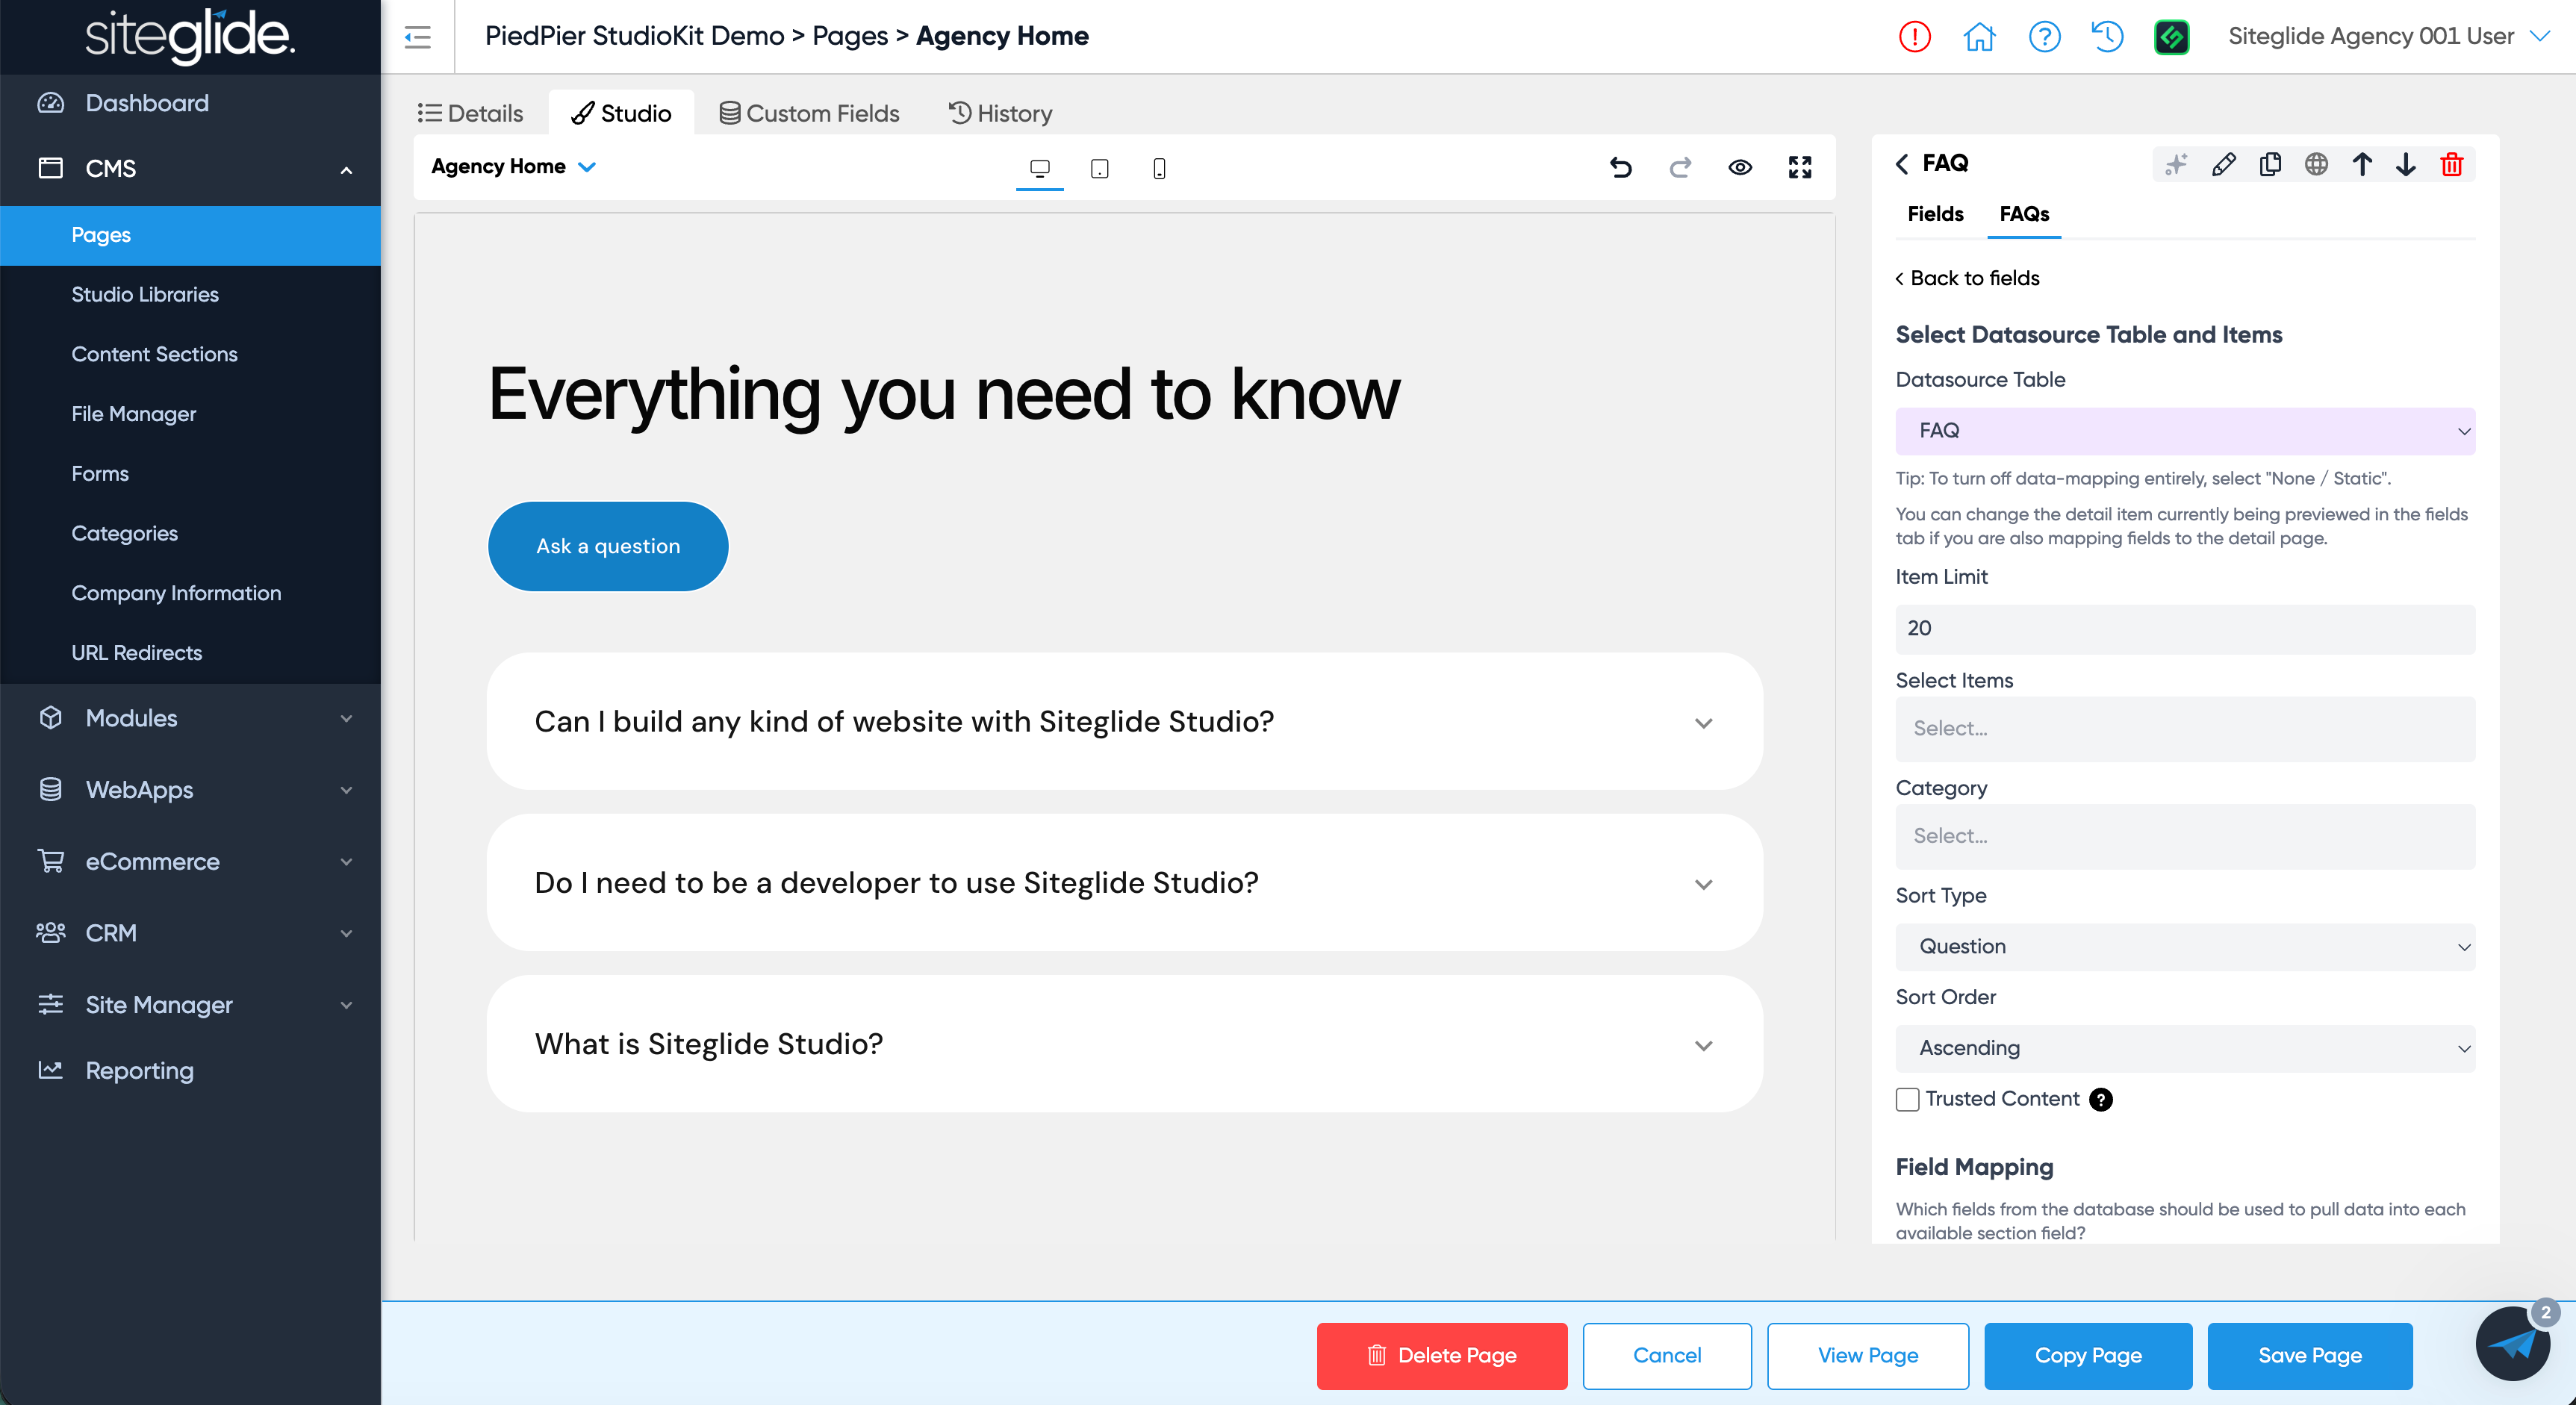Duplicate the FAQ section
Image resolution: width=2576 pixels, height=1405 pixels.
[2270, 164]
